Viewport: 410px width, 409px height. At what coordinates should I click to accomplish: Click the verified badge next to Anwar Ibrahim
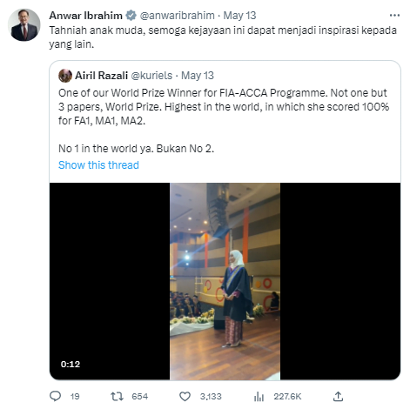point(131,16)
